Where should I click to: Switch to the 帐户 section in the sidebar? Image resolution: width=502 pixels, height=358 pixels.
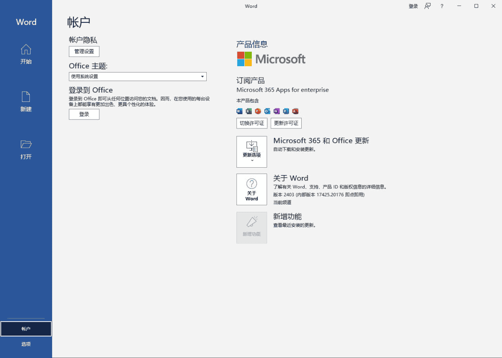pyautogui.click(x=26, y=328)
